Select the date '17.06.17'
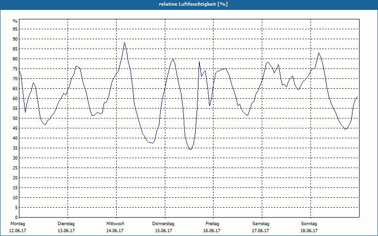The height and width of the screenshot is (236, 378). (x=260, y=231)
